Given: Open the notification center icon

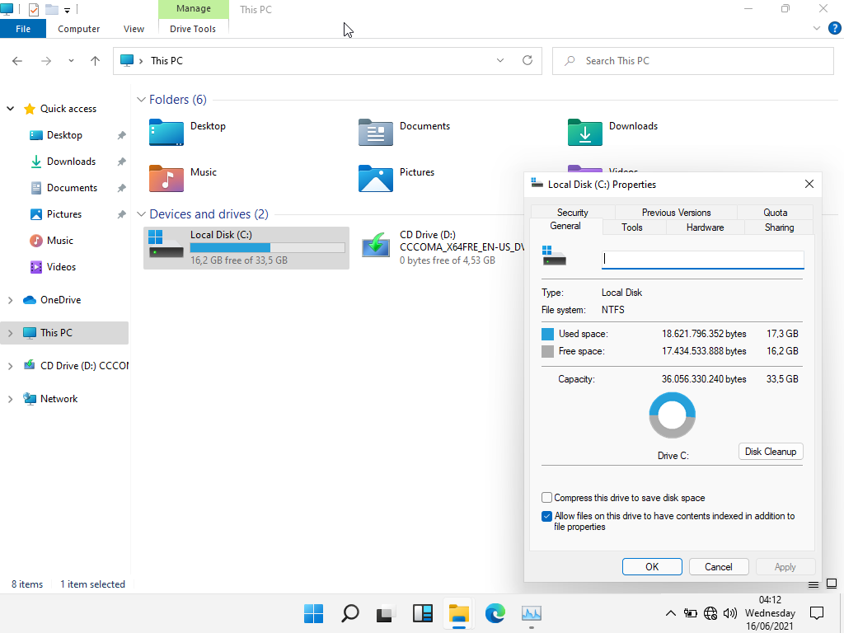Looking at the screenshot, I should (x=817, y=613).
